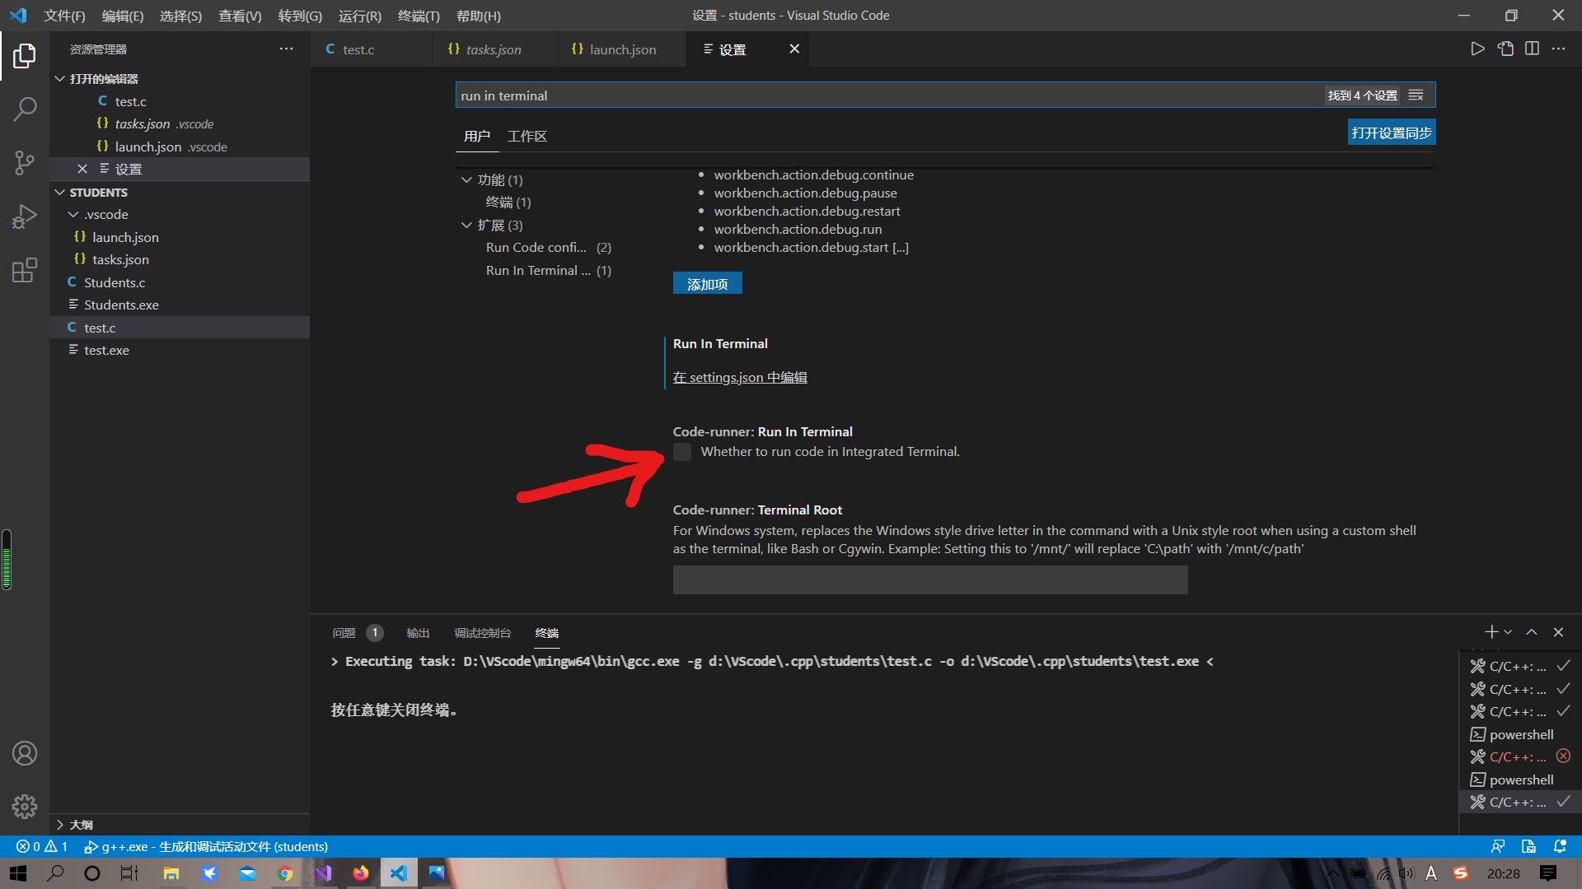Click the 在 settings.json 中编辑 link
The width and height of the screenshot is (1582, 889).
click(x=739, y=378)
